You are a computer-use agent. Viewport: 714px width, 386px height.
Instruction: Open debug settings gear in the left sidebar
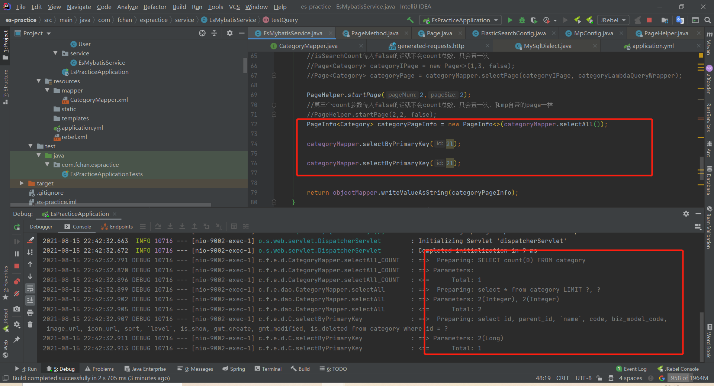17,324
